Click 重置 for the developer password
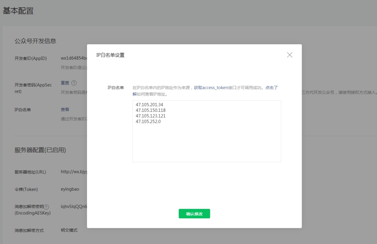 (x=65, y=83)
